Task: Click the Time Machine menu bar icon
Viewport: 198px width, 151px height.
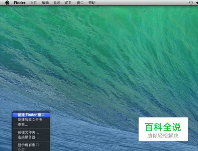Action: (191, 2)
